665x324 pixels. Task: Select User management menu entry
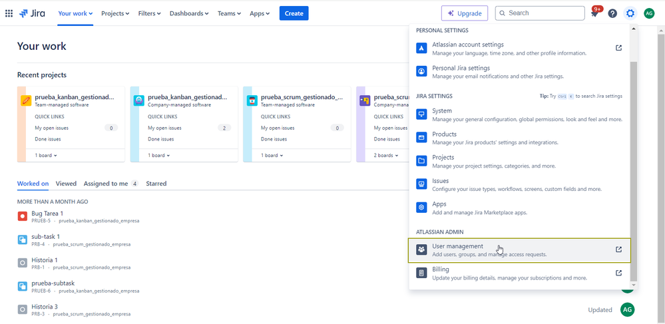519,250
